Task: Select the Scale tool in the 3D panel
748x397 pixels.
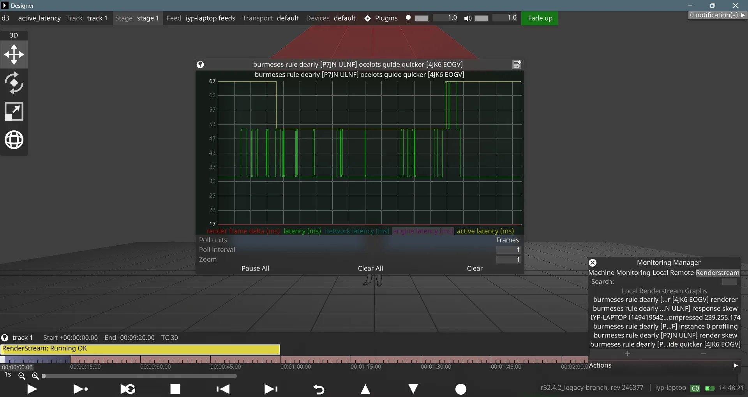Action: point(14,111)
